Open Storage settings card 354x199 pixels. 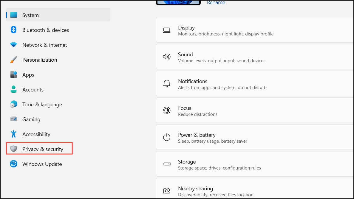pos(253,164)
